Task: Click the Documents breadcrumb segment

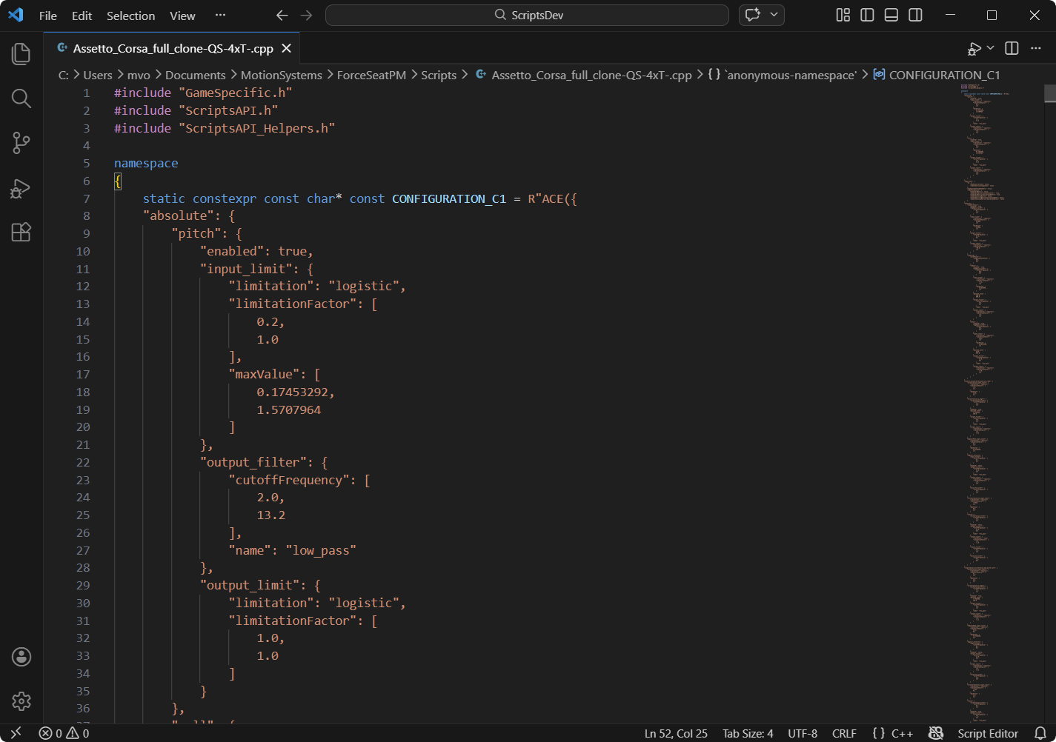Action: tap(196, 75)
